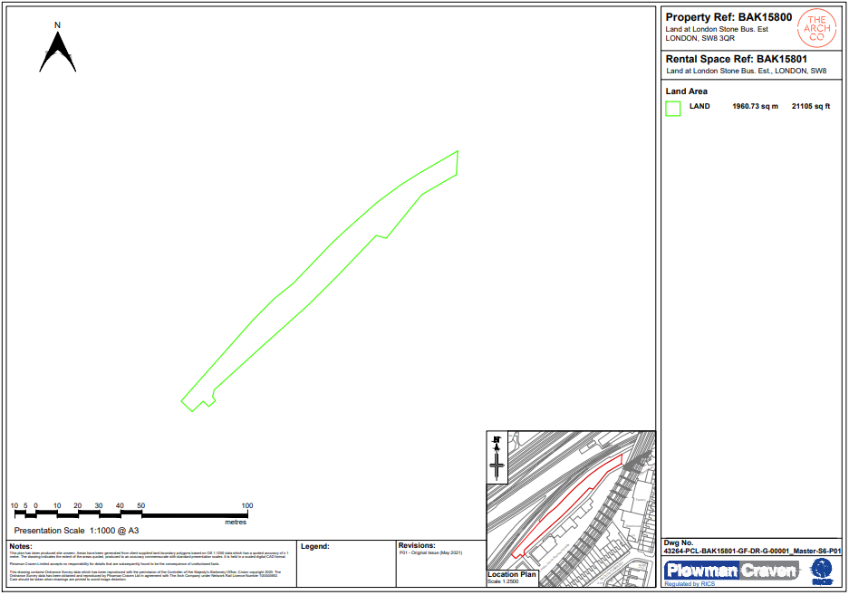The width and height of the screenshot is (849, 595).
Task: Click the Presentation Scale 1:1000 @ A3 text
Action: click(76, 531)
